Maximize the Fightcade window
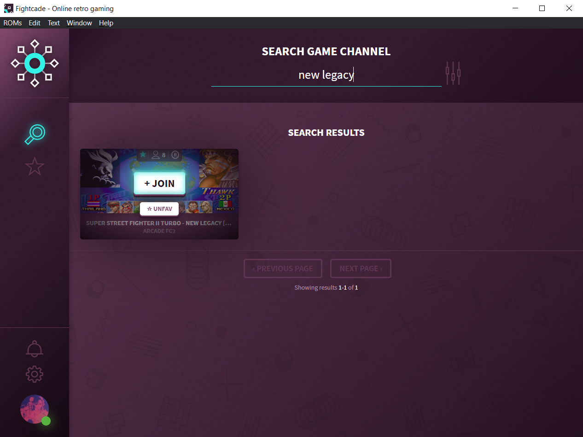This screenshot has width=583, height=437. (542, 8)
